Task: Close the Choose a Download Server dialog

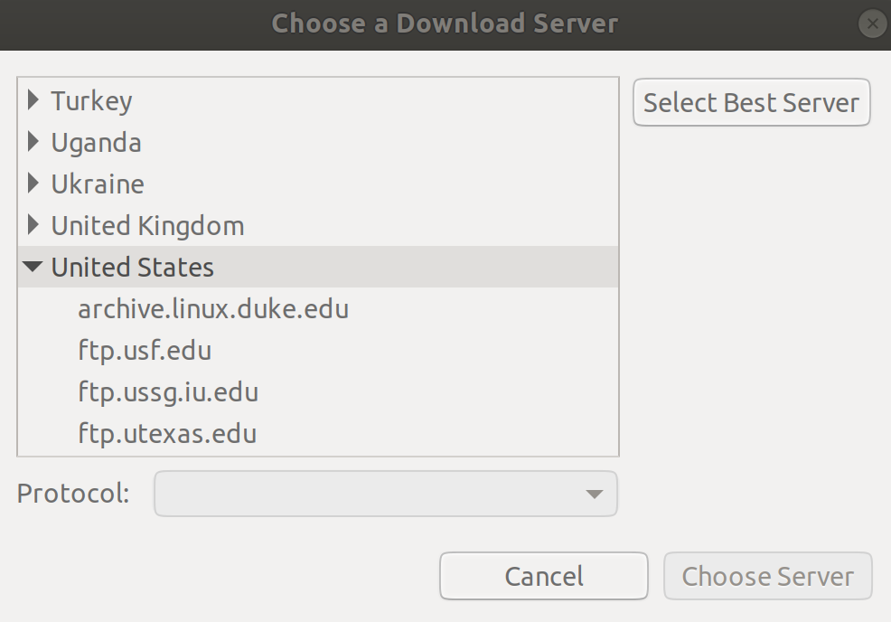Action: [x=871, y=24]
